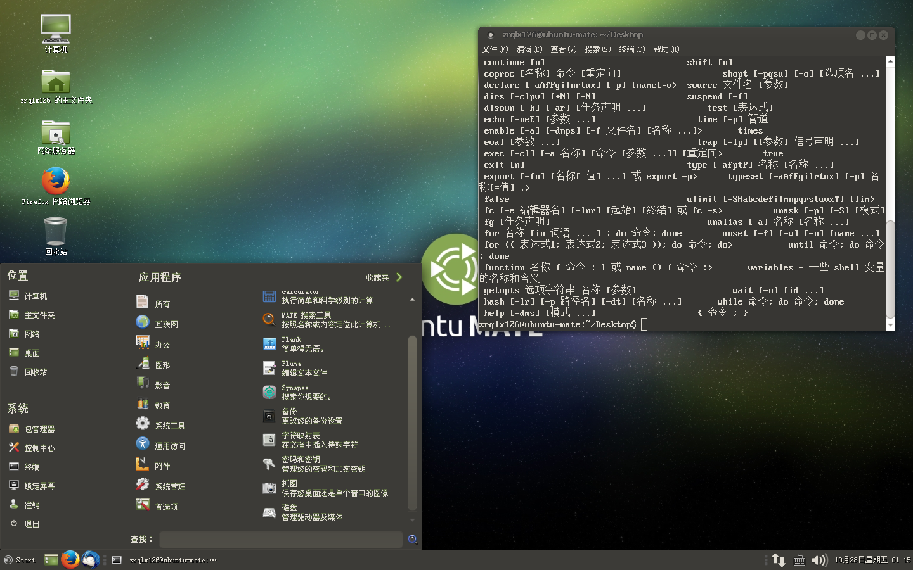Open the 计算机 desktop icon
Image resolution: width=913 pixels, height=570 pixels.
point(56,33)
